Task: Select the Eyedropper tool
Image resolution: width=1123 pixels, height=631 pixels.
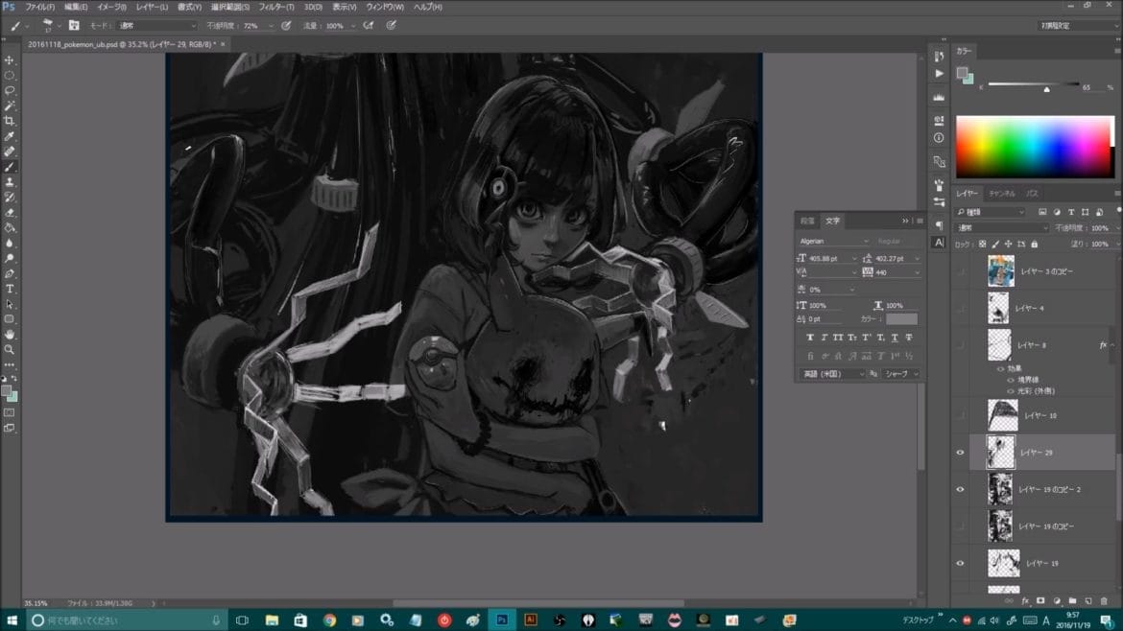Action: [x=11, y=134]
